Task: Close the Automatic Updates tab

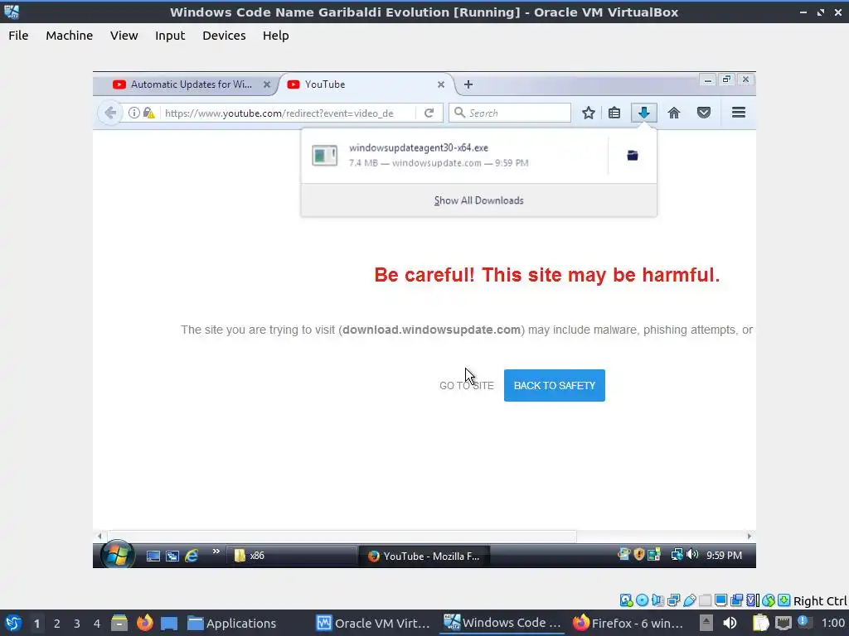Action: pos(267,84)
